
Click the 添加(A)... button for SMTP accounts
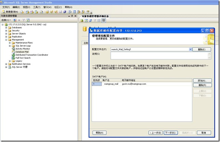click(202, 81)
